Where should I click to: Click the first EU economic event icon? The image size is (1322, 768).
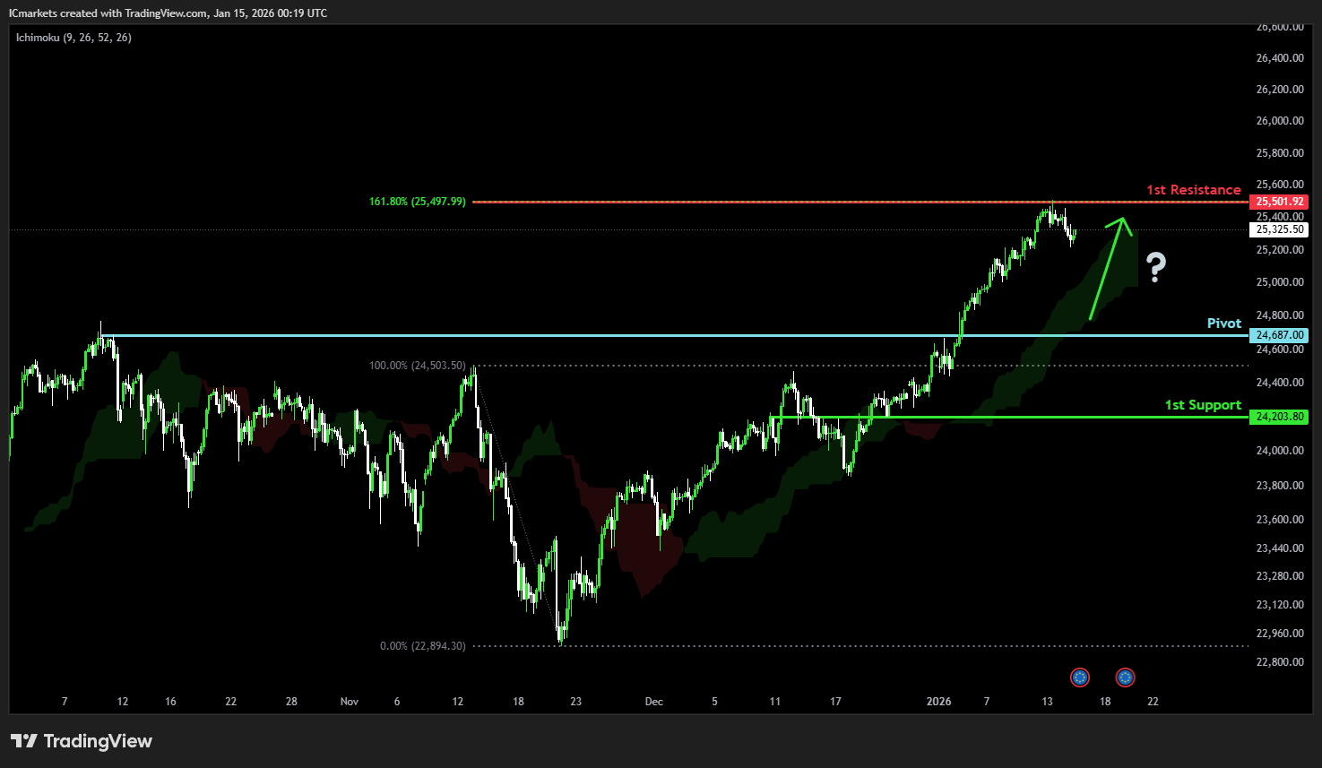[1080, 677]
